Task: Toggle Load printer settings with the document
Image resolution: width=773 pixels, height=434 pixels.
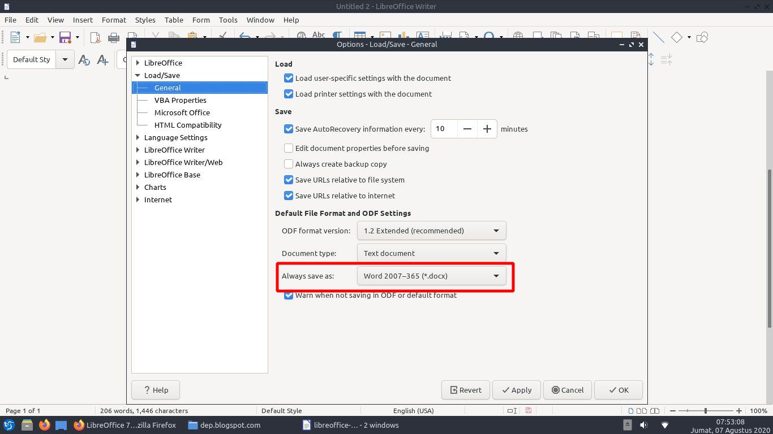Action: [x=289, y=94]
